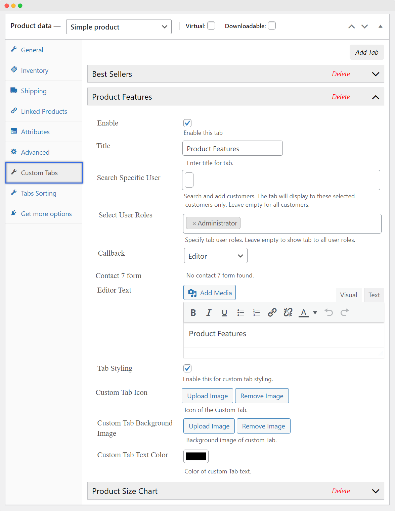This screenshot has height=511, width=395.
Task: Apply italic formatting in editor toolbar
Action: pos(209,313)
